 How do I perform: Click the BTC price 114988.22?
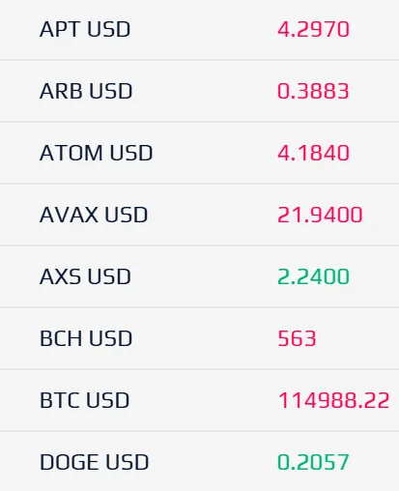(333, 400)
